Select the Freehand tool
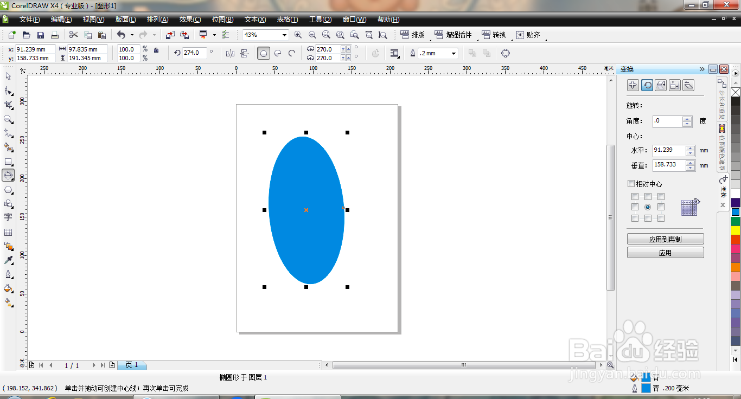The image size is (741, 399). tap(8, 133)
